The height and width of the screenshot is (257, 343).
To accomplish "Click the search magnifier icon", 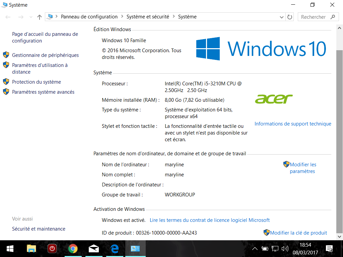I will [333, 17].
